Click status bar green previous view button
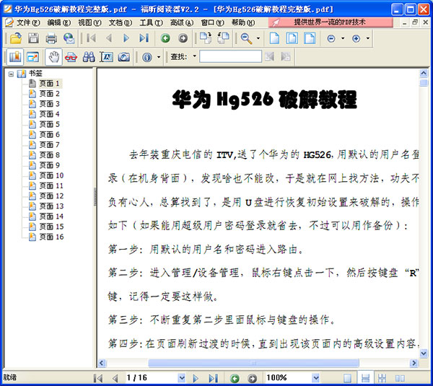 point(235,378)
